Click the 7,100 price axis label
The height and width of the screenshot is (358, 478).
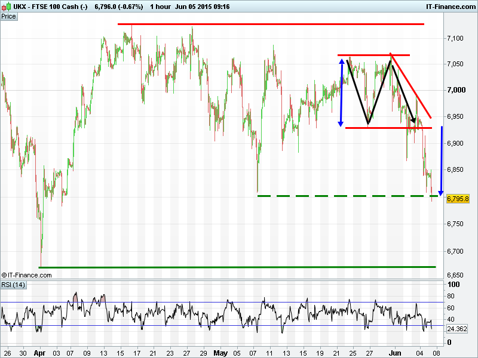[x=456, y=39]
